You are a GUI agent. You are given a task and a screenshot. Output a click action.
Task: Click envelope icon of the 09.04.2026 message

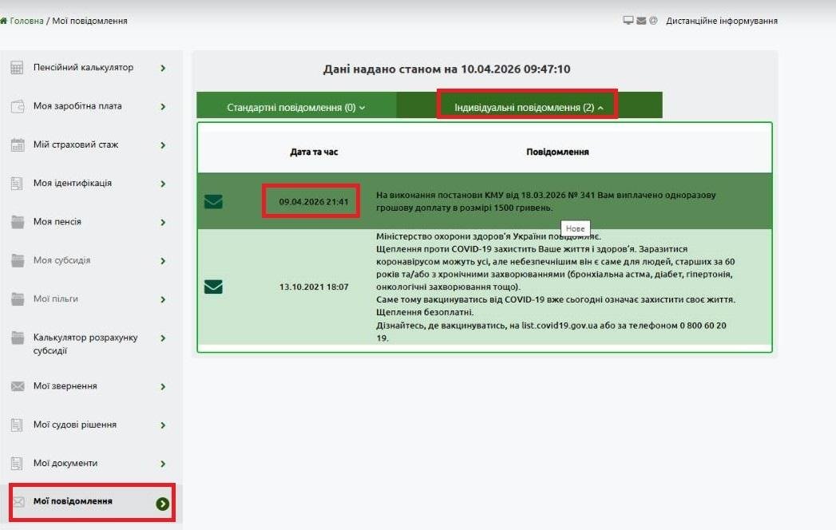(213, 202)
